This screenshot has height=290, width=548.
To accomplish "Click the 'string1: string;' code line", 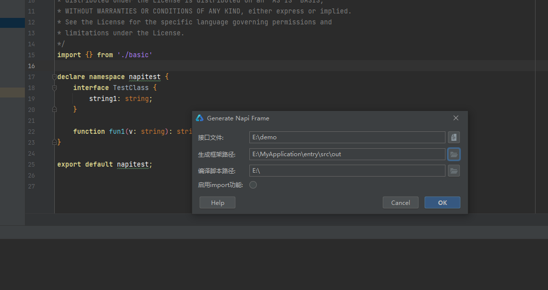I will 120,98.
